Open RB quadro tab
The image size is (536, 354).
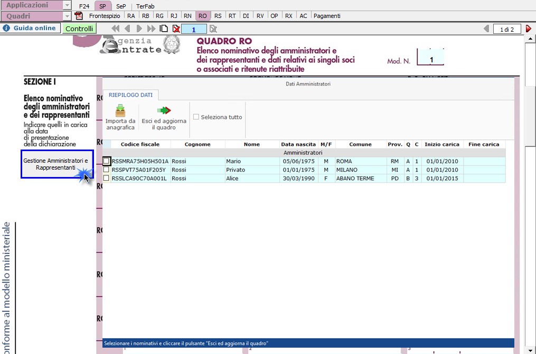coord(145,16)
